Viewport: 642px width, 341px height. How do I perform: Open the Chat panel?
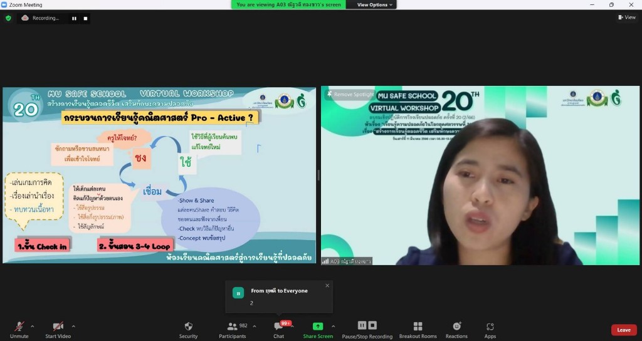(x=279, y=330)
